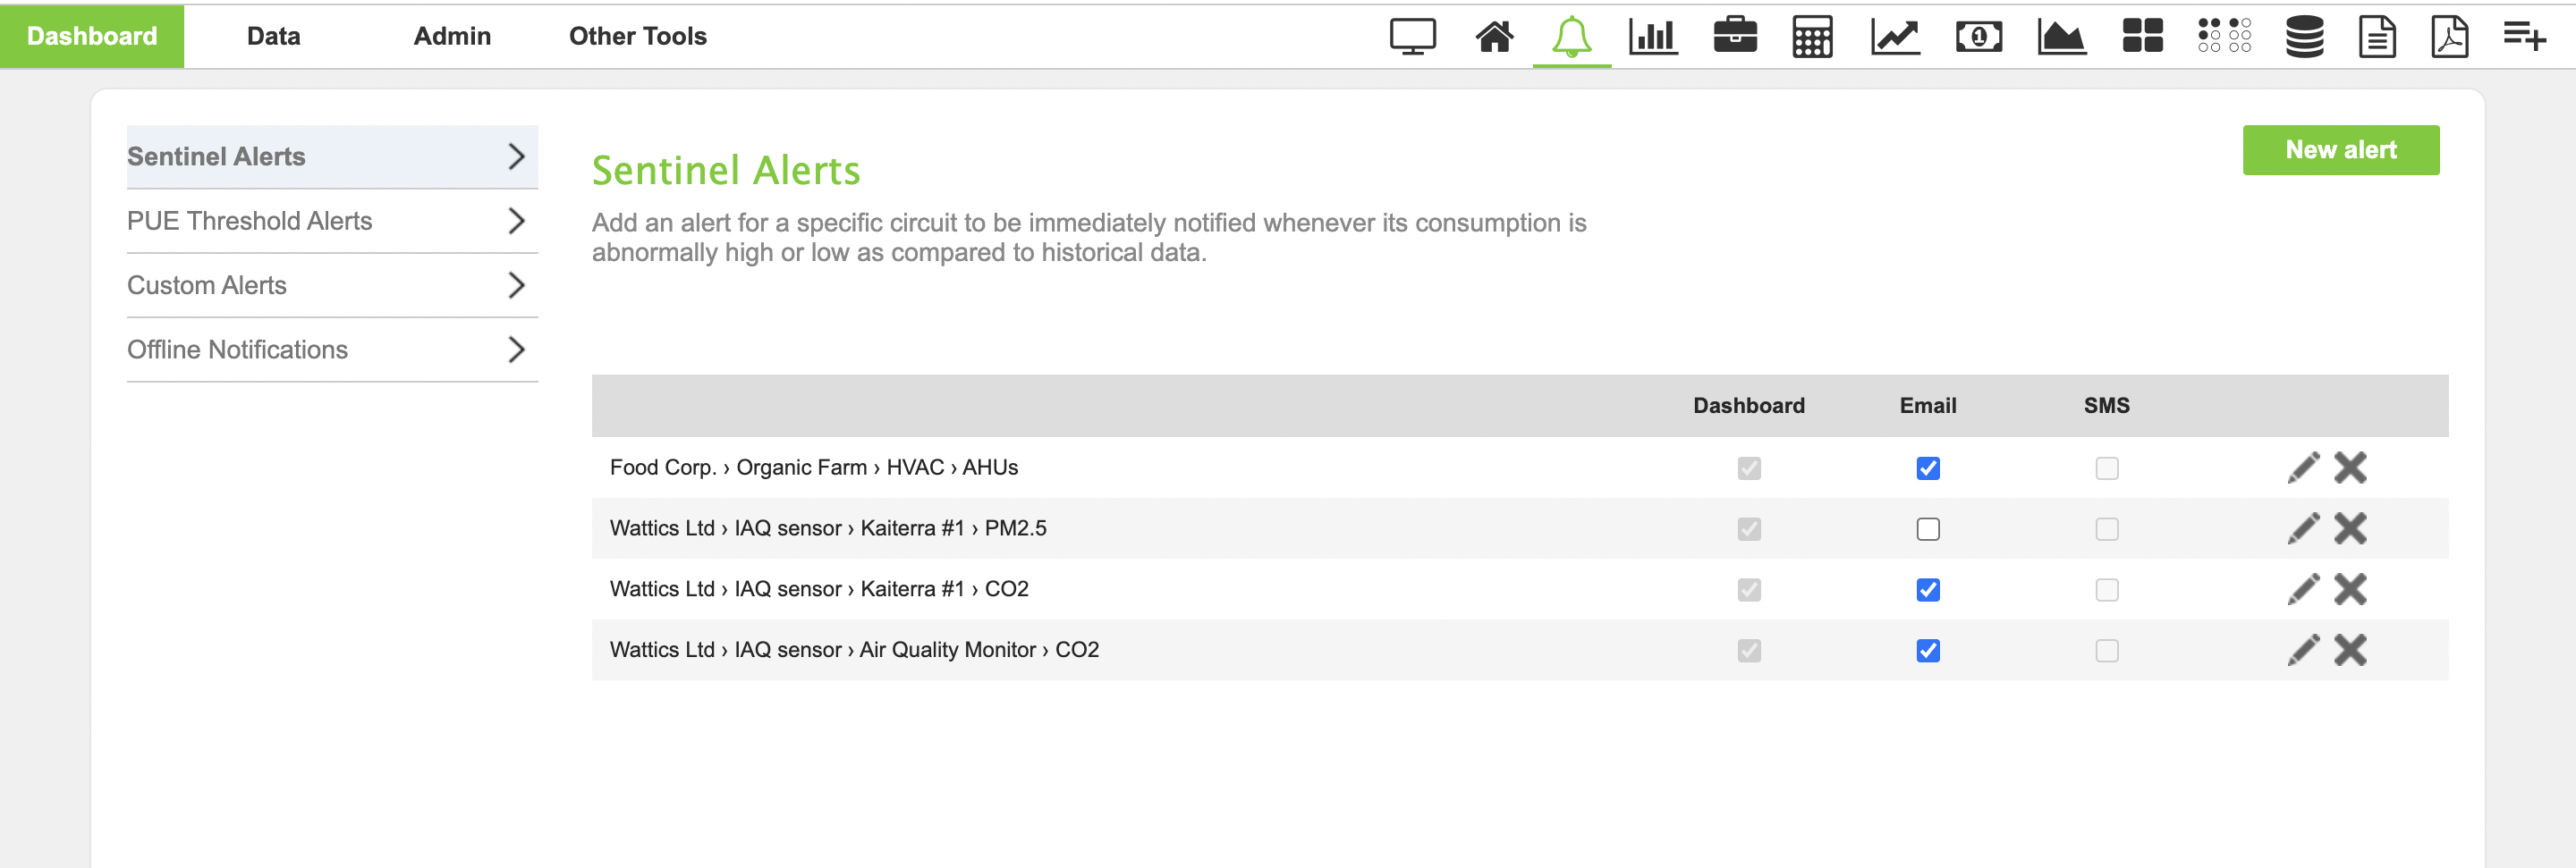Open the Other Tools menu
Viewport: 2576px width, 868px height.
point(637,36)
